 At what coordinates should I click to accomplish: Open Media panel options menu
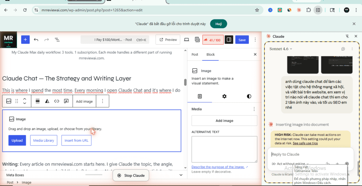click(x=254, y=109)
